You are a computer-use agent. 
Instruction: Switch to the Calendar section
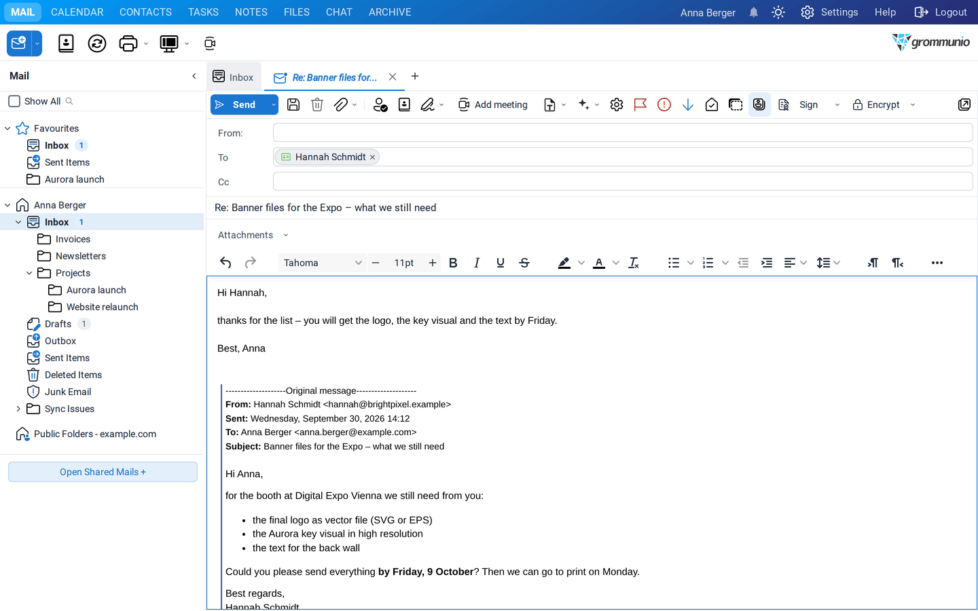click(77, 12)
